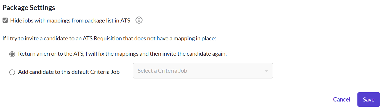The height and width of the screenshot is (109, 383).
Task: Click the ATS Requisition mapping question text
Action: [x=109, y=38]
